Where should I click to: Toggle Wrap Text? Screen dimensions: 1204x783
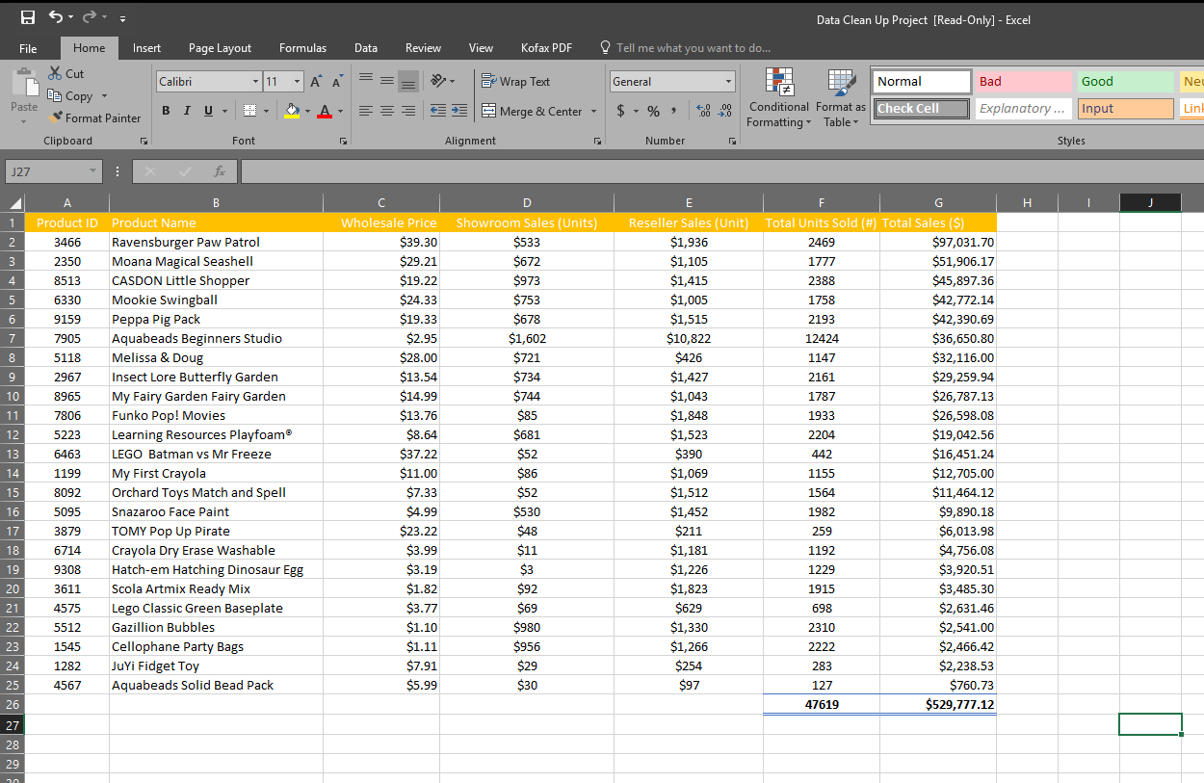pos(516,82)
